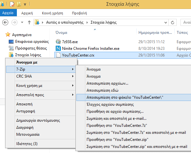
Task: Click the Αγαπημένα star icon
Action: [8, 34]
